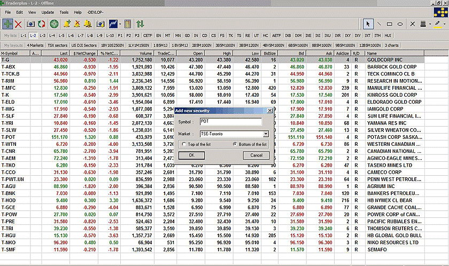Screen dimensions: 449x266
Task: Click the red-green refresh arrows icon
Action: pyautogui.click(x=42, y=24)
